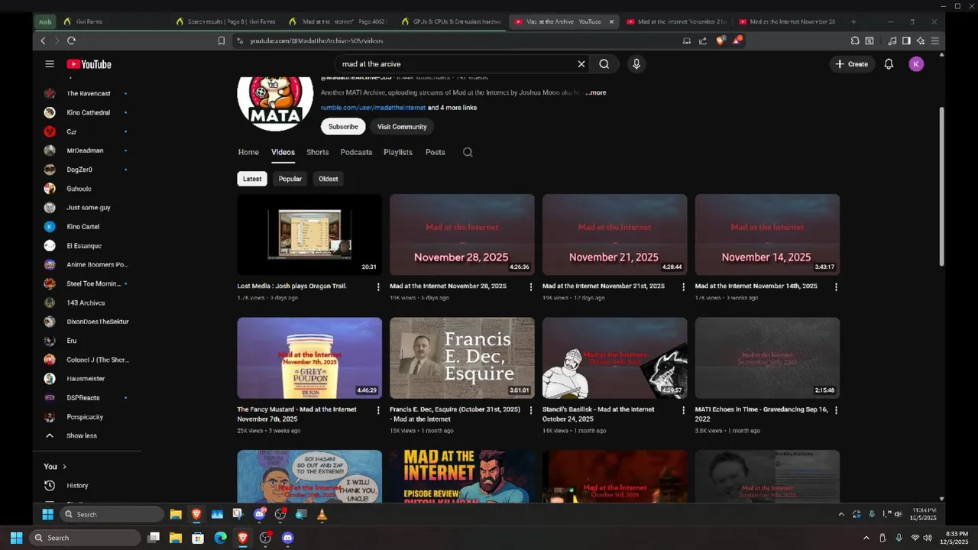Screen dimensions: 978x550
Task: Open the YouTube hamburger guide menu
Action: 50,64
